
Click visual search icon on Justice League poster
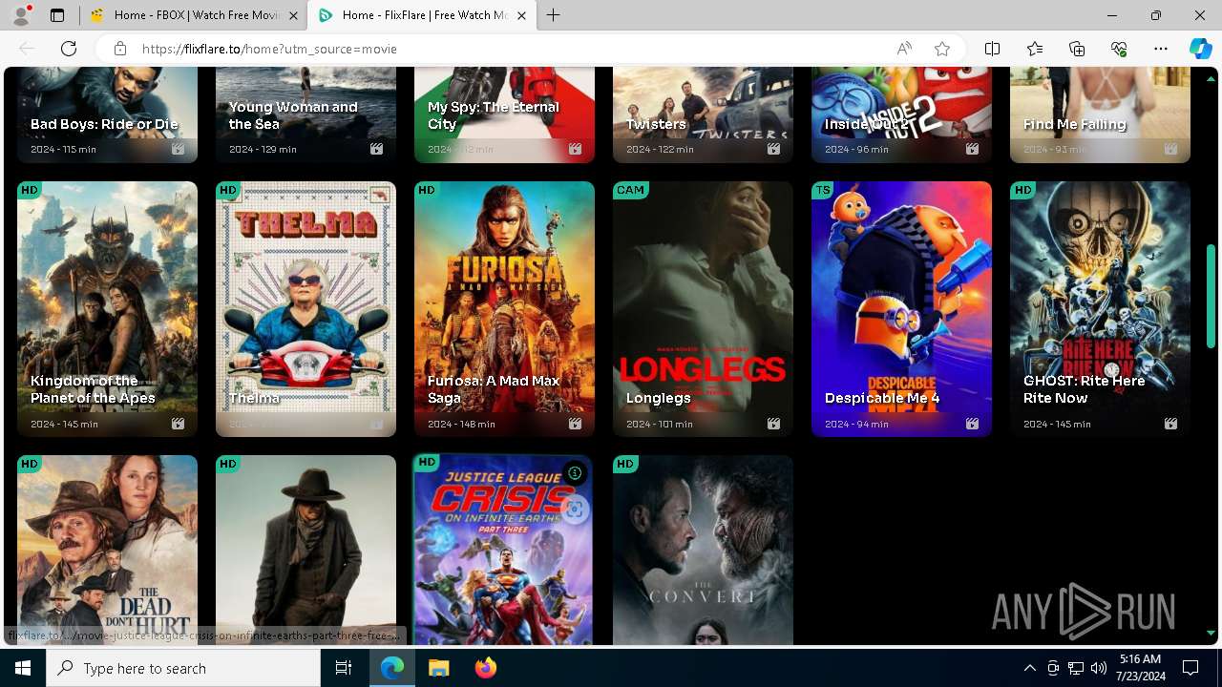575,510
